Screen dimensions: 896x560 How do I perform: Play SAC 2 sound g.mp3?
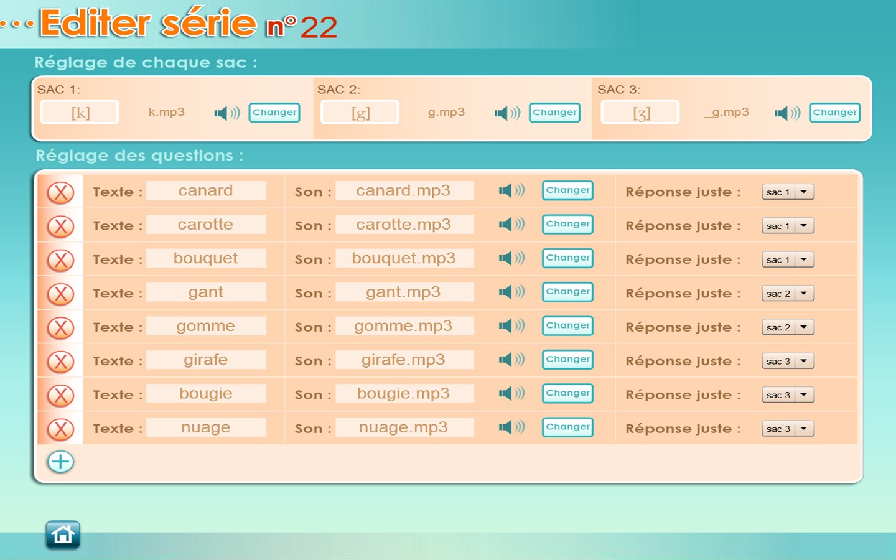pyautogui.click(x=508, y=113)
